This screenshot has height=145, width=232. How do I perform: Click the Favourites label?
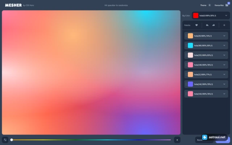pyautogui.click(x=219, y=5)
